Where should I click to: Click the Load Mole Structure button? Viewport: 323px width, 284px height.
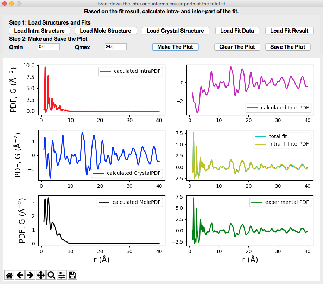pos(106,31)
